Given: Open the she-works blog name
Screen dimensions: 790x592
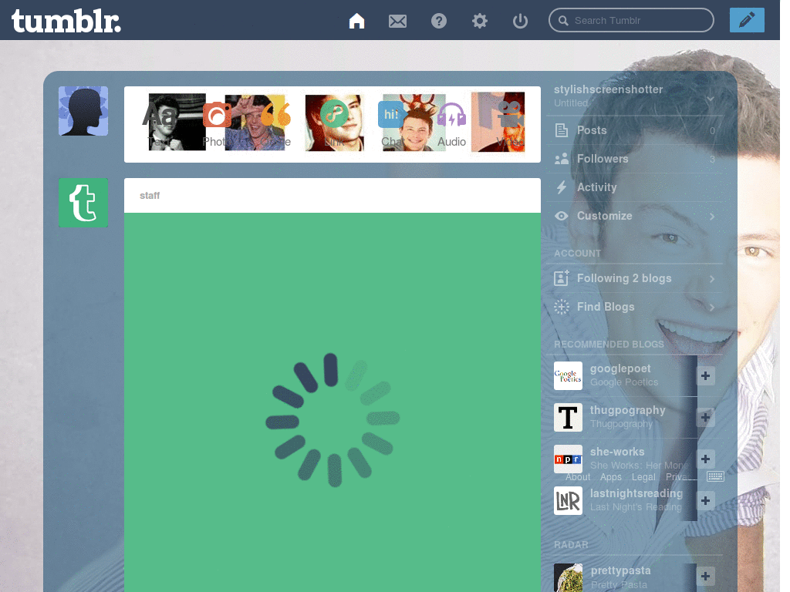Looking at the screenshot, I should point(617,452).
